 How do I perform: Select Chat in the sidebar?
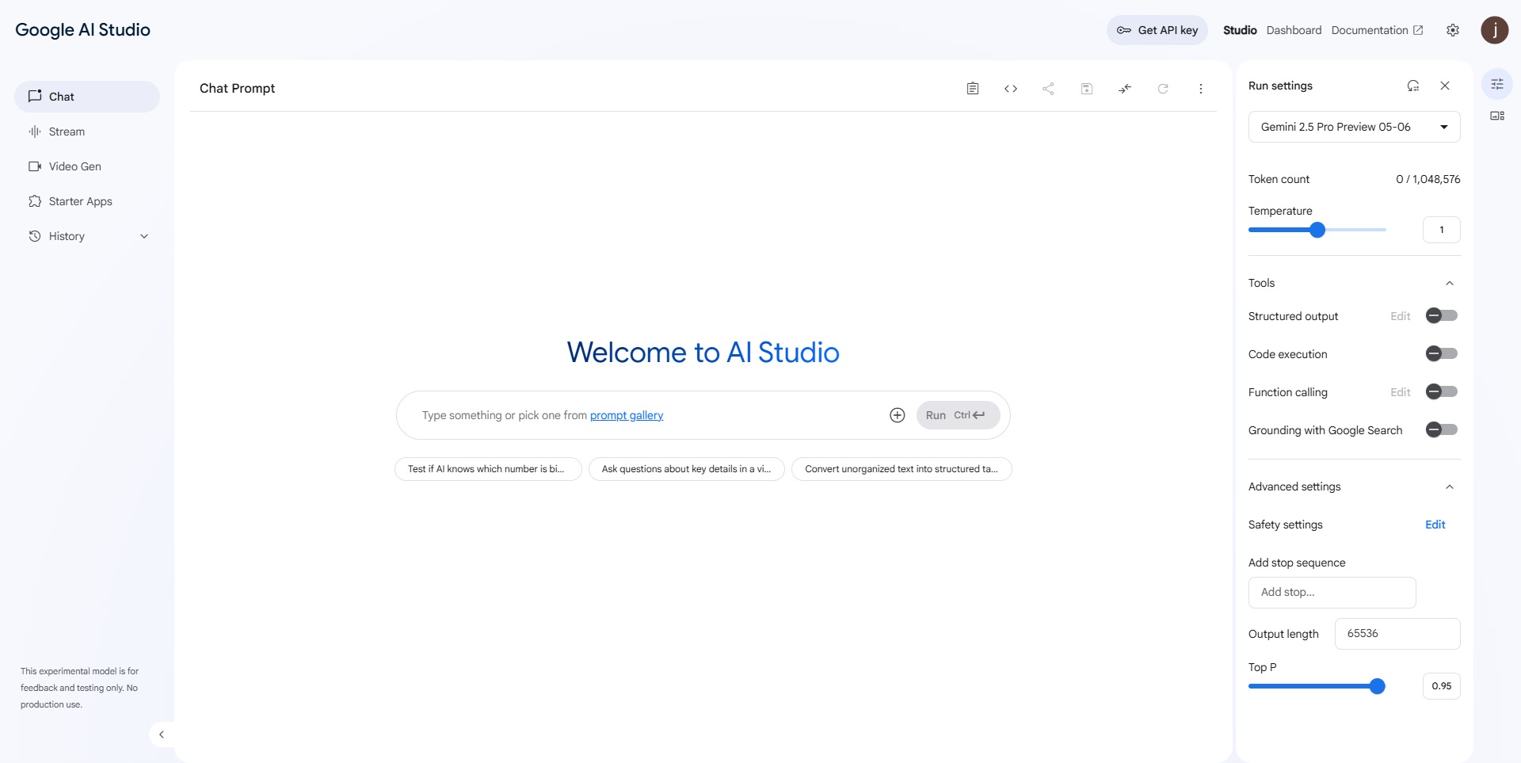coord(87,97)
